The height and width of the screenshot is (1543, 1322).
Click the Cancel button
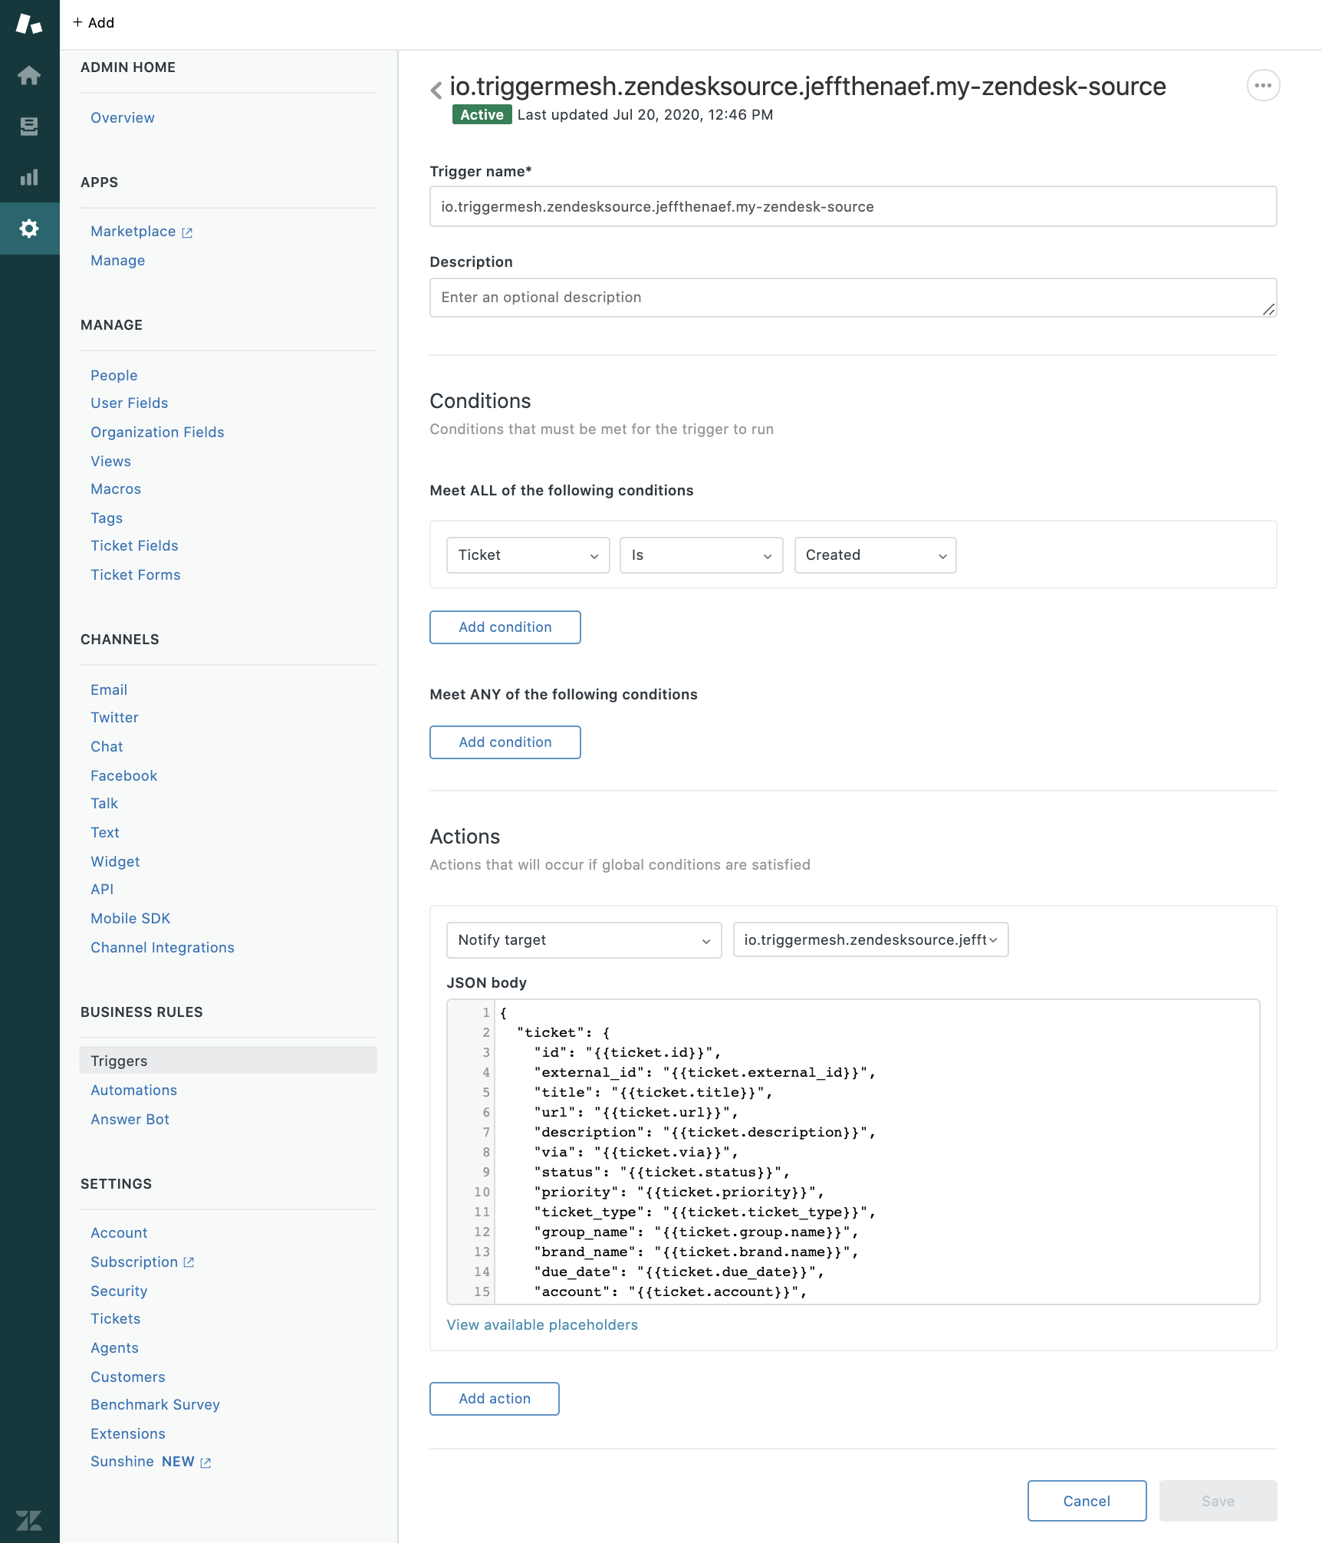[x=1087, y=1501]
